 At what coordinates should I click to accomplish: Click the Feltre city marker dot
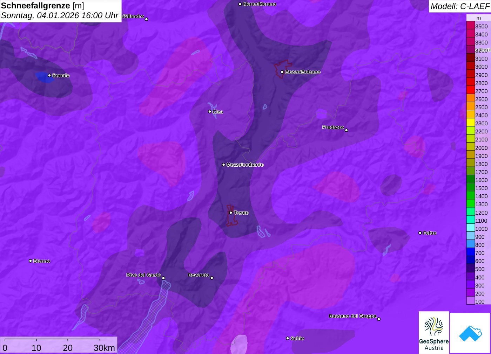(x=420, y=233)
